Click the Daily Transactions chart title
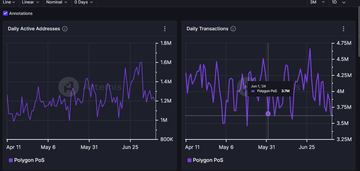This screenshot has width=360, height=171. [208, 29]
